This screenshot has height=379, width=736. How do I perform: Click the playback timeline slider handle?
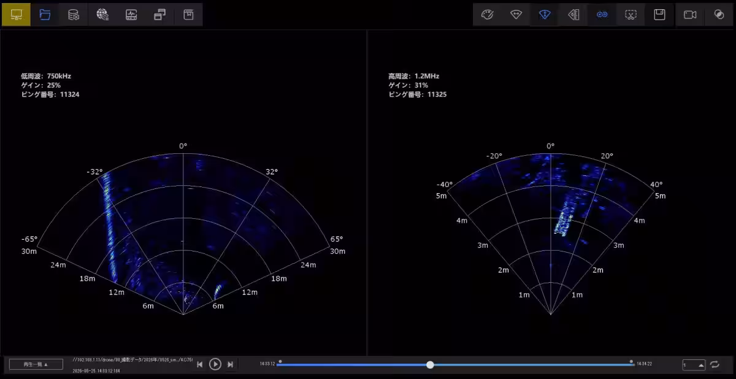tap(430, 364)
